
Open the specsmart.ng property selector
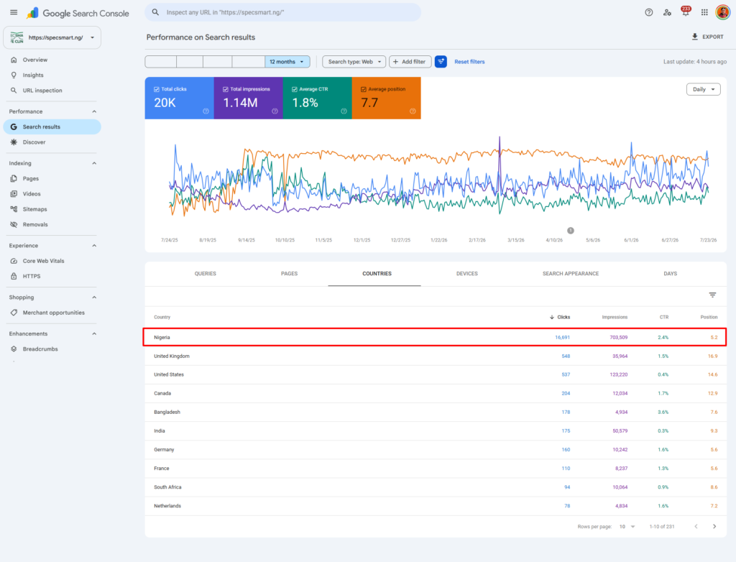(52, 37)
